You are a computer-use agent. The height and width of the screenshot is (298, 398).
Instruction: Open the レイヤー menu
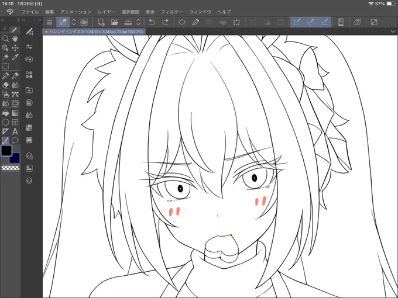tap(107, 12)
